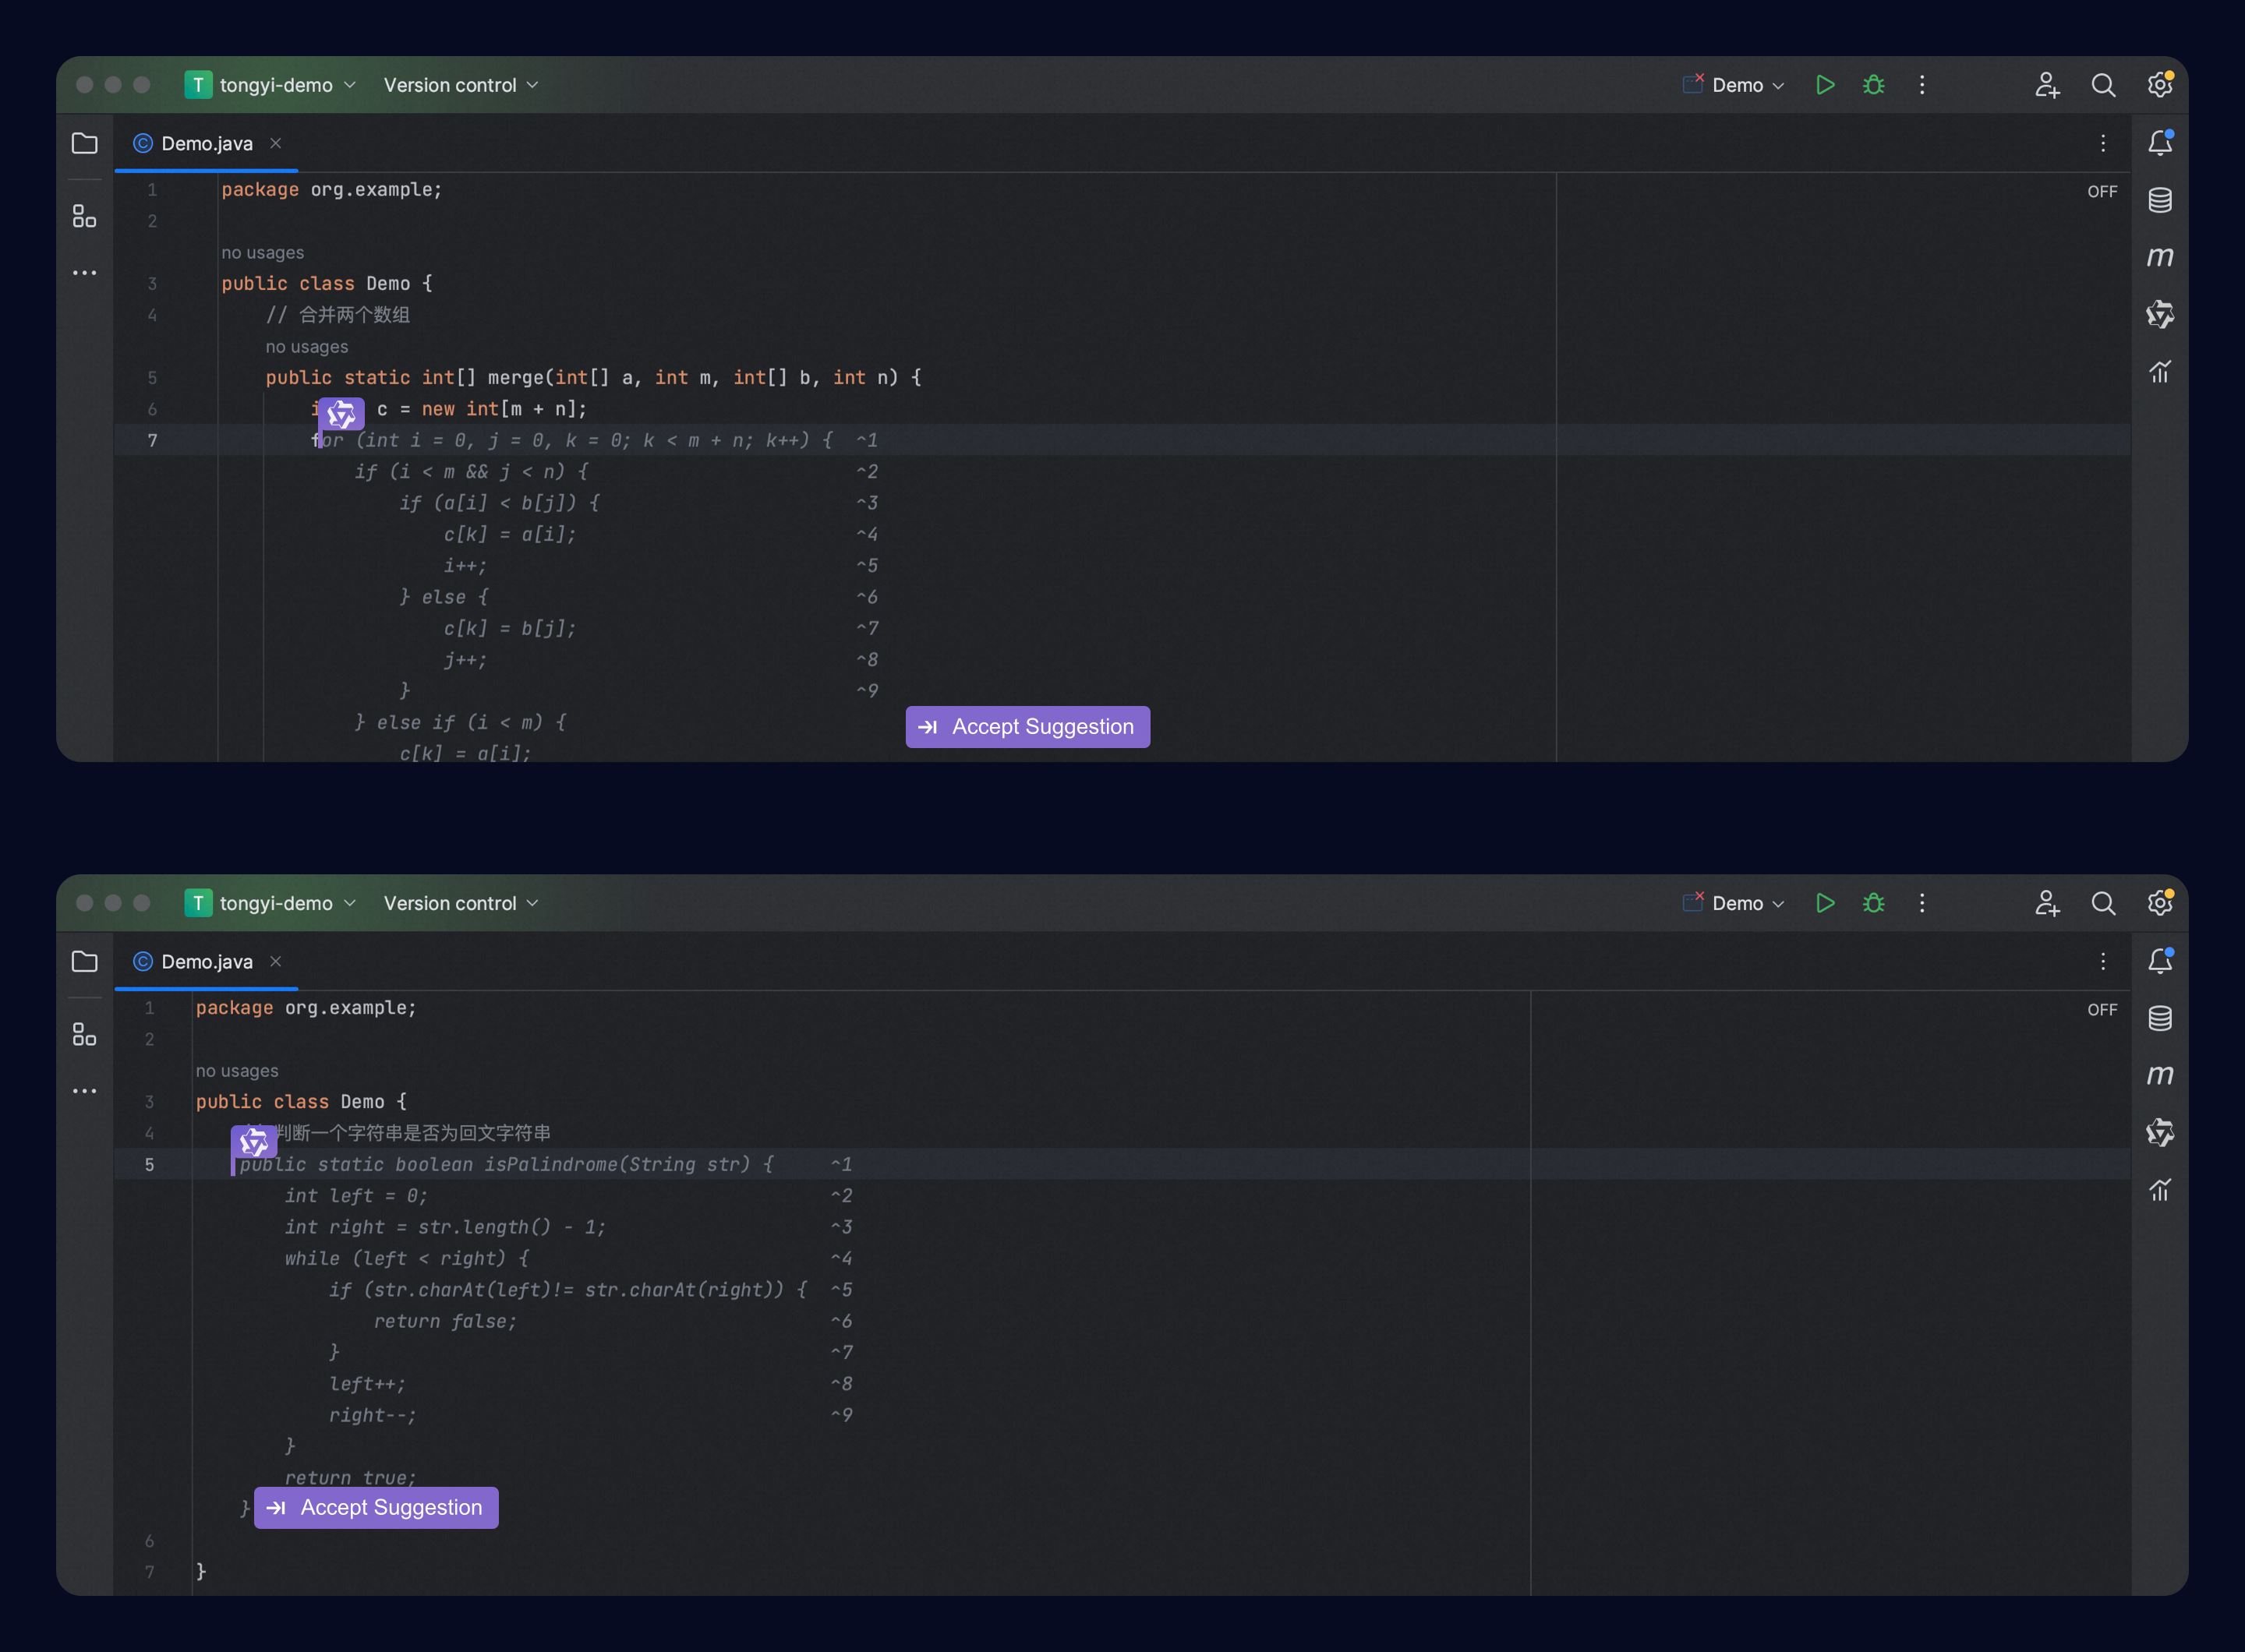Screen dimensions: 2245x1652
Task: Open coverage chart icon in bottom window sidebar
Action: [2160, 1190]
